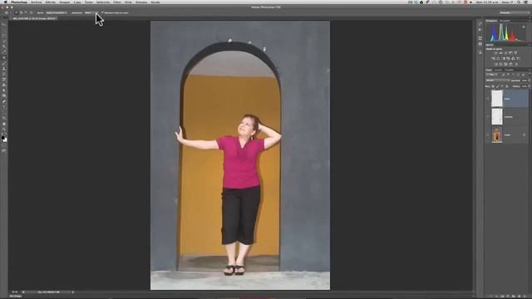The width and height of the screenshot is (532, 299).
Task: Open the Archivo menu
Action: click(x=36, y=2)
